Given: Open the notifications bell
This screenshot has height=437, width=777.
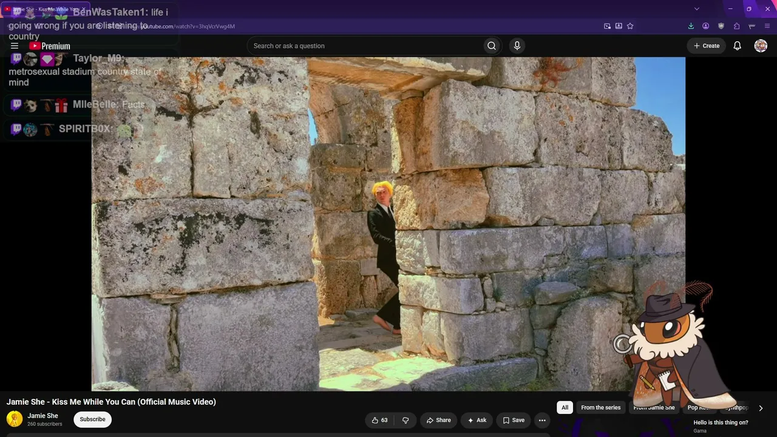Looking at the screenshot, I should tap(737, 46).
